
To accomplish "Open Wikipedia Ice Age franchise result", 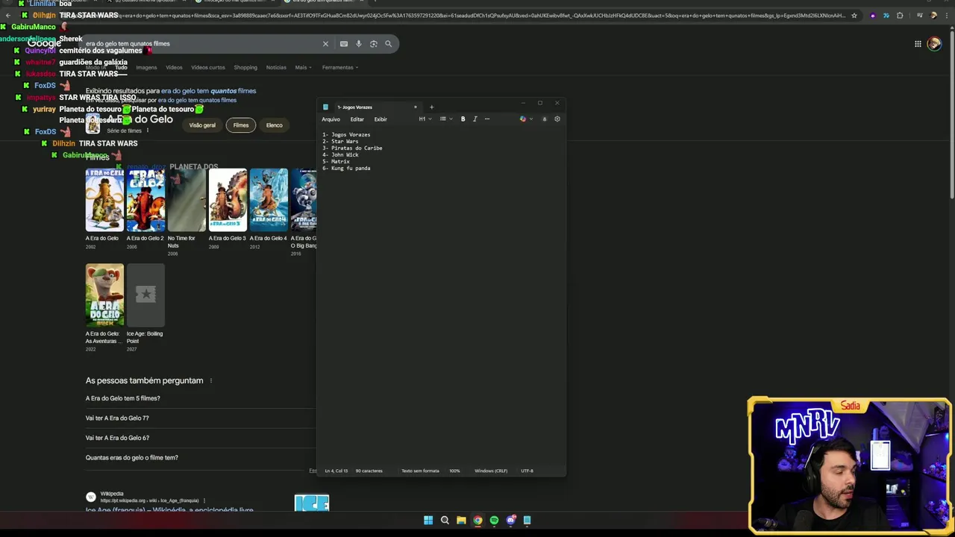I will 169,510.
